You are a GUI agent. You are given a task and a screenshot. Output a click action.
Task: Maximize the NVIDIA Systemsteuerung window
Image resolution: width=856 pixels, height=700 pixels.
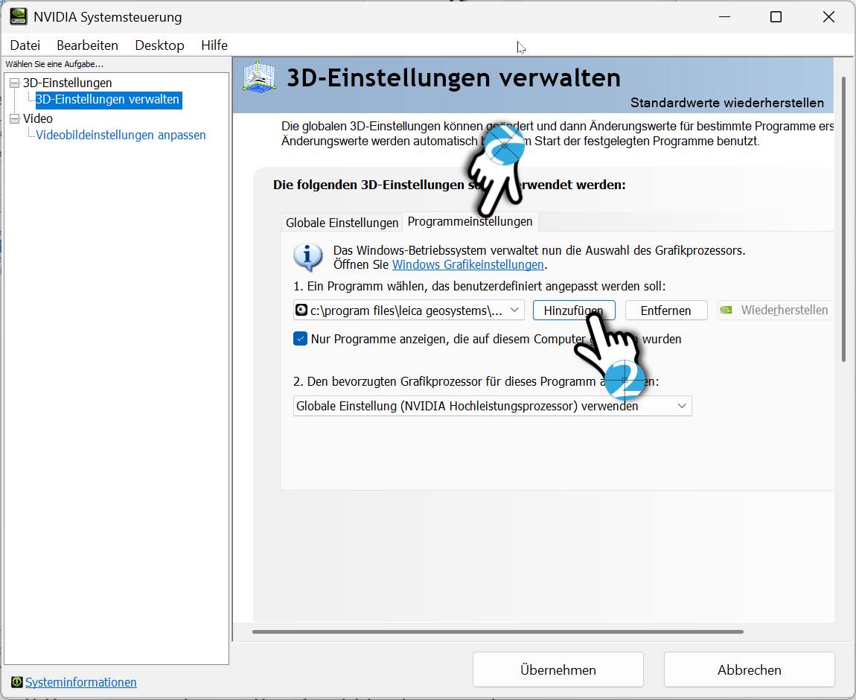point(776,17)
